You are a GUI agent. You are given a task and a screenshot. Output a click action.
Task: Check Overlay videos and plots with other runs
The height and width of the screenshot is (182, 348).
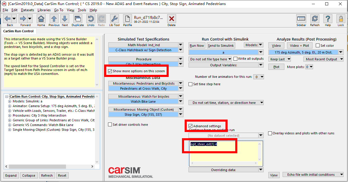(270, 133)
